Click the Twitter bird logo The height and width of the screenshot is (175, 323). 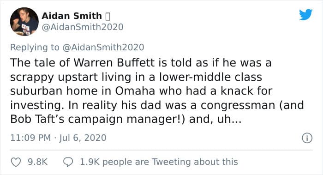point(305,14)
